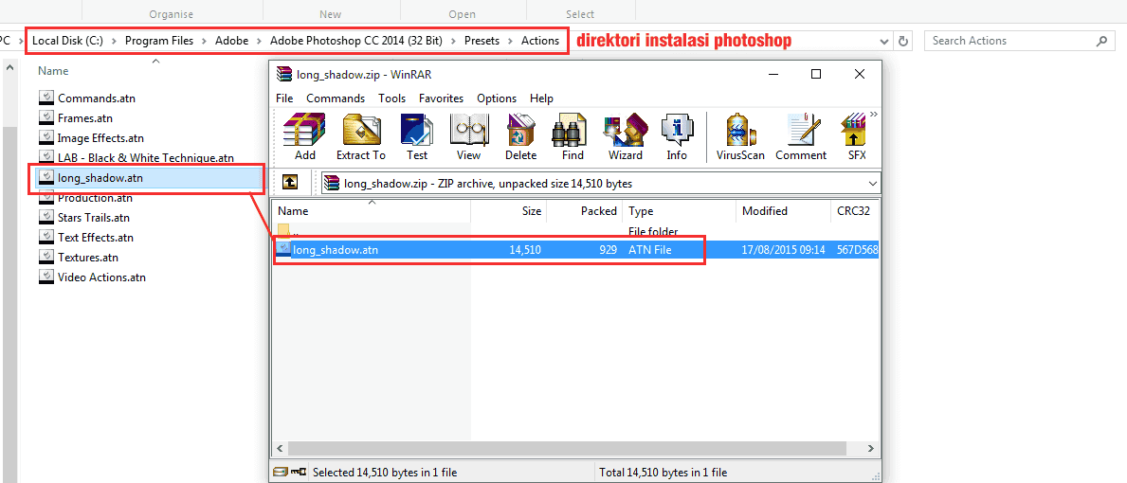Select long_shadow.atn in WinRAR list
The width and height of the screenshot is (1127, 483).
(575, 250)
